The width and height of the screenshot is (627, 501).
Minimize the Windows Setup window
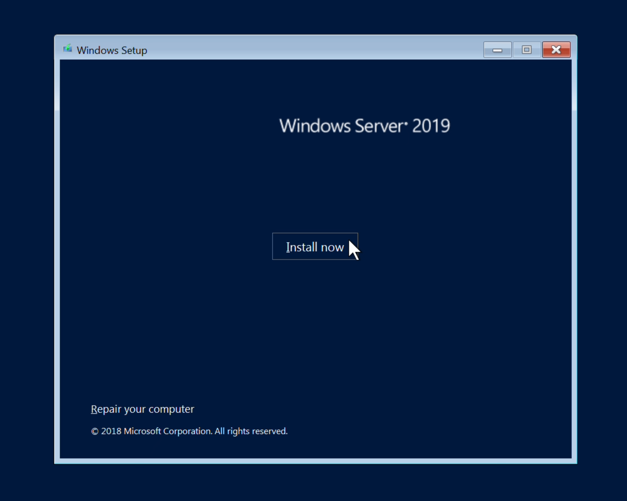pos(497,50)
